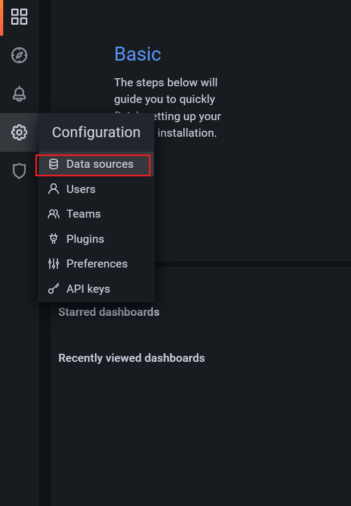The width and height of the screenshot is (351, 506).
Task: Open the Alerting bell icon
Action: (x=19, y=94)
